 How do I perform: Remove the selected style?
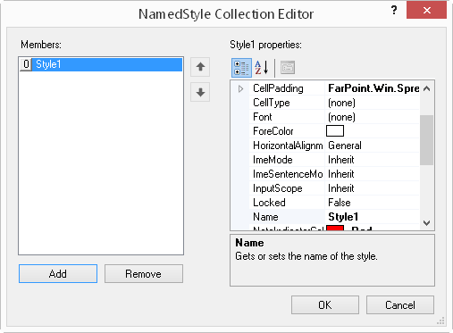(144, 273)
